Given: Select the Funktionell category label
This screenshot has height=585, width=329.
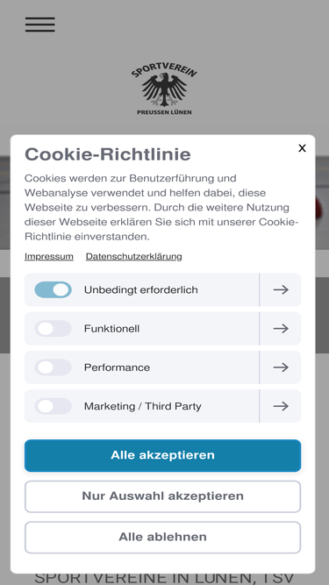Looking at the screenshot, I should click(111, 329).
